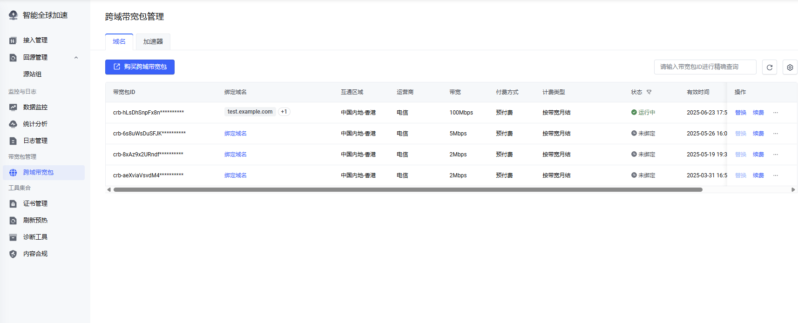This screenshot has width=798, height=323.
Task: Collapse the 回源管理 menu group
Action: [x=76, y=57]
